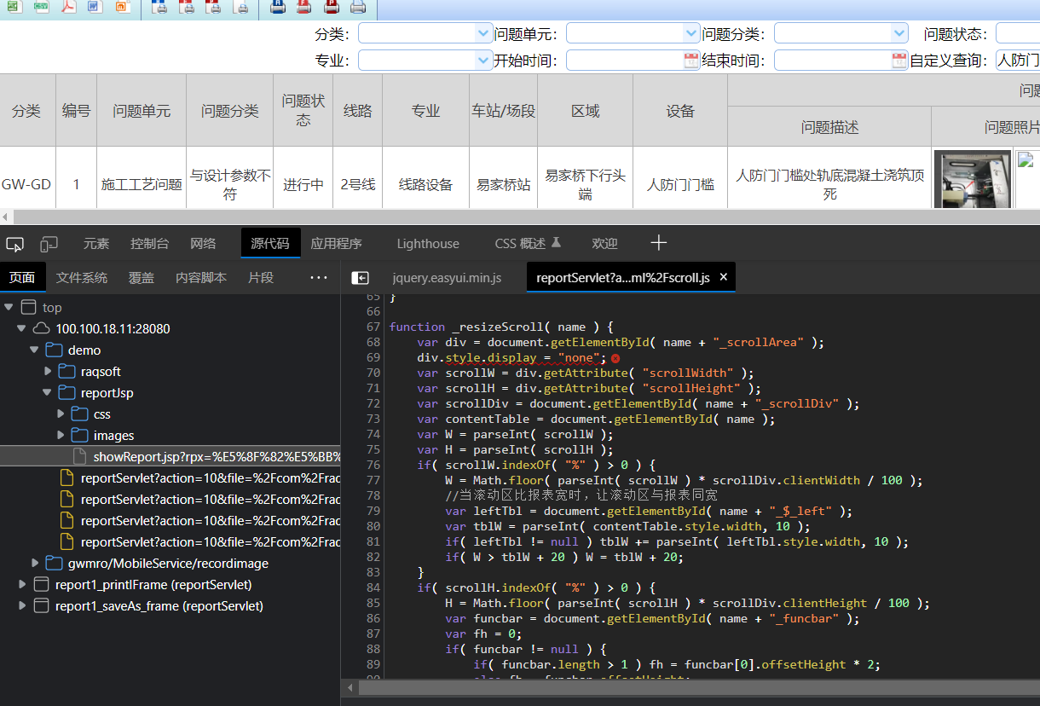Viewport: 1040px width, 706px height.
Task: Open the 专业 dropdown list
Action: click(482, 61)
